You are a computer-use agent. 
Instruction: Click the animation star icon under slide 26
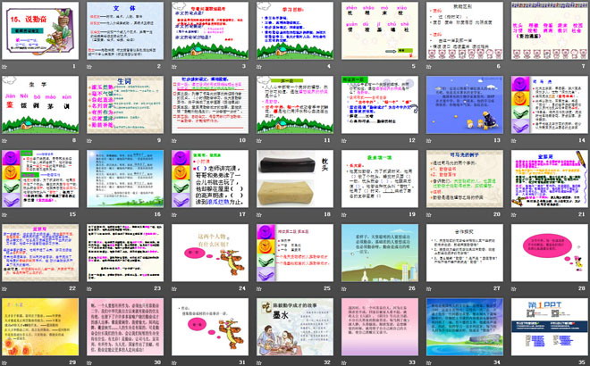[344, 288]
